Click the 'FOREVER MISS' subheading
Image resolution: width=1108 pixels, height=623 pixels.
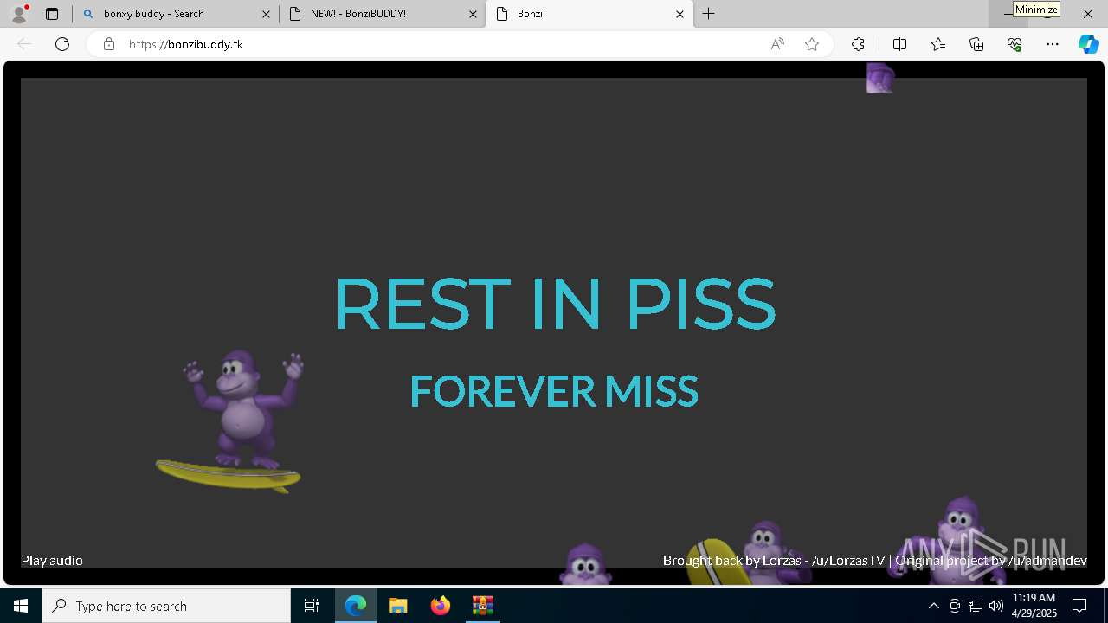pos(554,391)
